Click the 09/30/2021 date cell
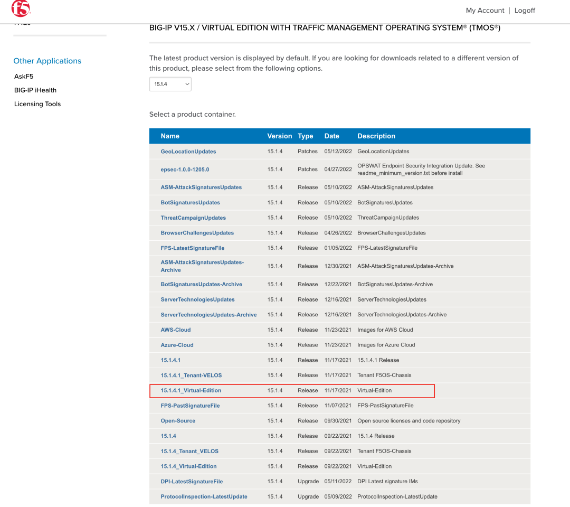Viewport: 570px width, 507px height. 338,421
